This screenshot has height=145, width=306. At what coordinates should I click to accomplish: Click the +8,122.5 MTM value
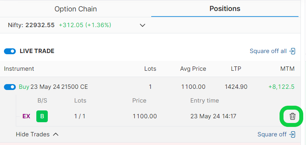point(282,87)
